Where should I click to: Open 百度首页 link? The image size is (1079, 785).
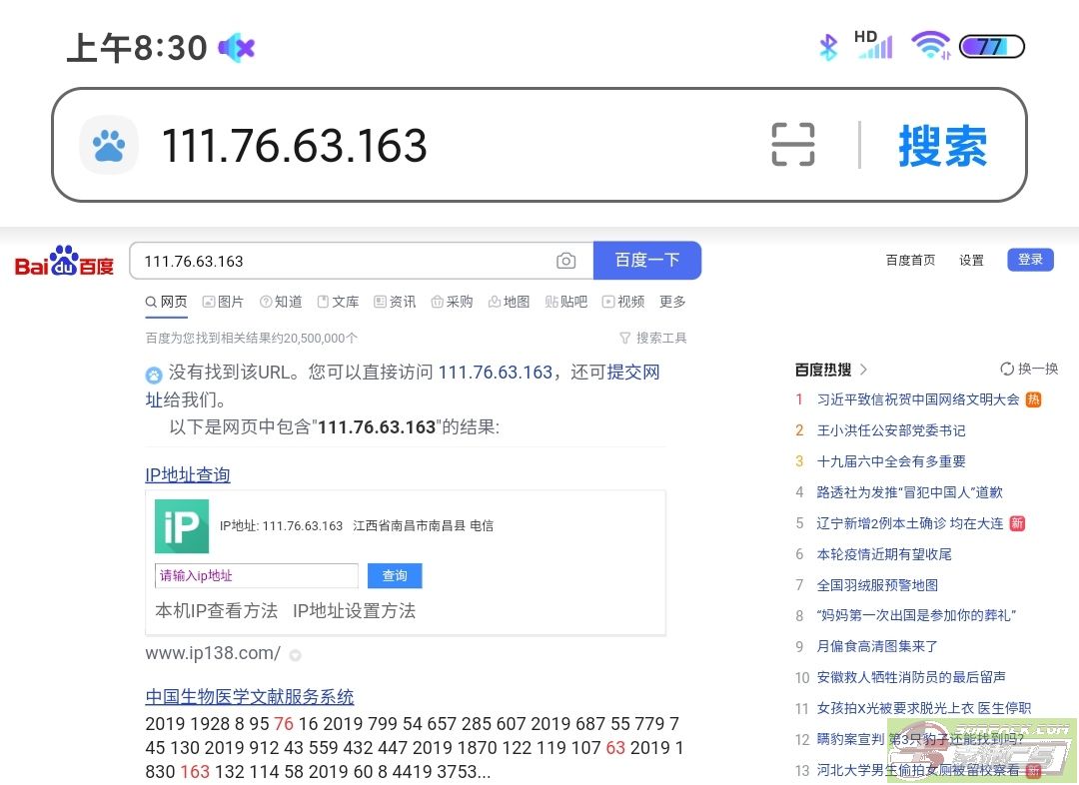click(910, 260)
